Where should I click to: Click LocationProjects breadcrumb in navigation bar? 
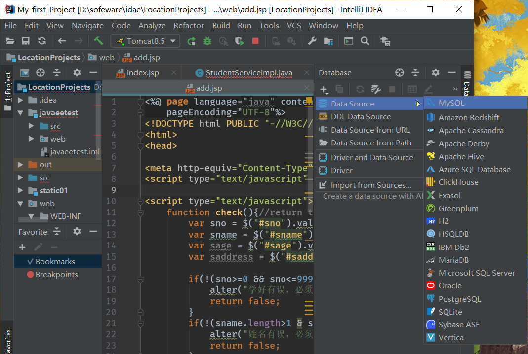point(43,58)
